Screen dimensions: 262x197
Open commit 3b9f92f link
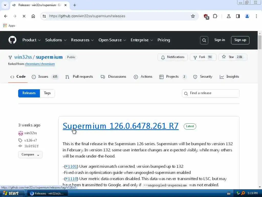click(31, 146)
